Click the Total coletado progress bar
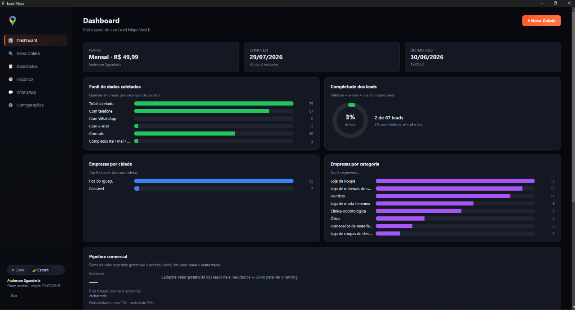The width and height of the screenshot is (575, 310). click(214, 104)
